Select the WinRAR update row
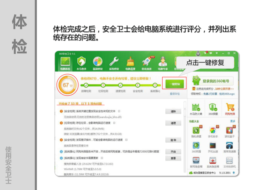 pyautogui.click(x=83, y=169)
